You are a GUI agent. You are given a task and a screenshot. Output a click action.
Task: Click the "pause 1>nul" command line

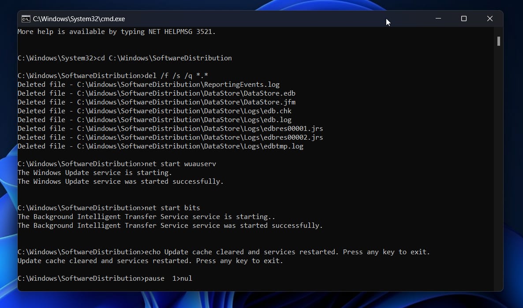[168, 278]
